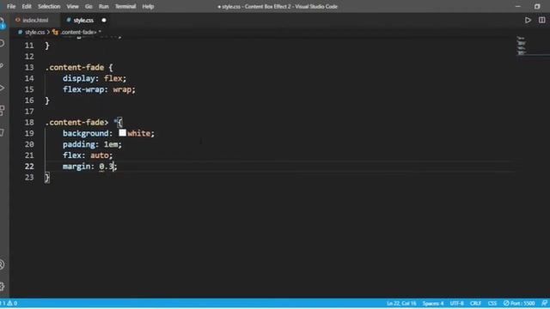The height and width of the screenshot is (309, 550).
Task: Open the Extensions view
Action: coord(2,110)
